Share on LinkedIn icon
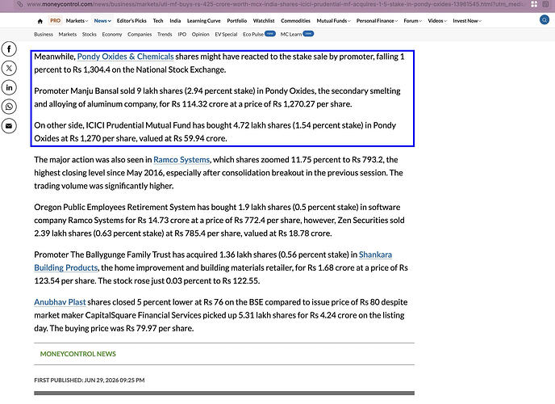The image size is (555, 404). tap(9, 87)
